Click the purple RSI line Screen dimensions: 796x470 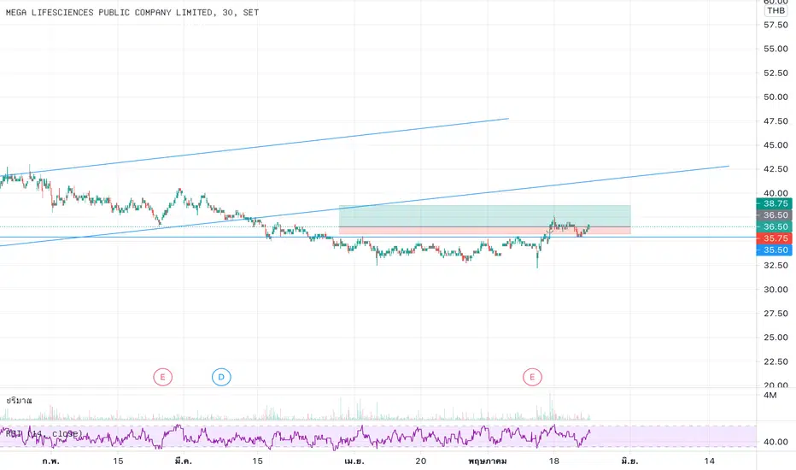click(x=295, y=437)
